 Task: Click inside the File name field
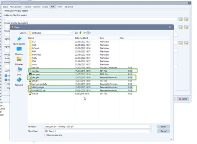pyautogui.click(x=96, y=127)
